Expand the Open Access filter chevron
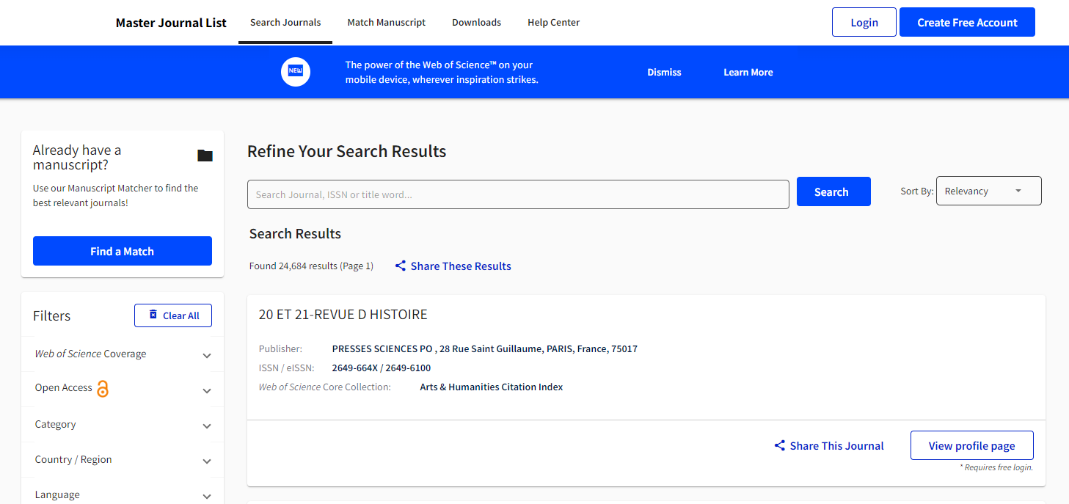 coord(207,391)
